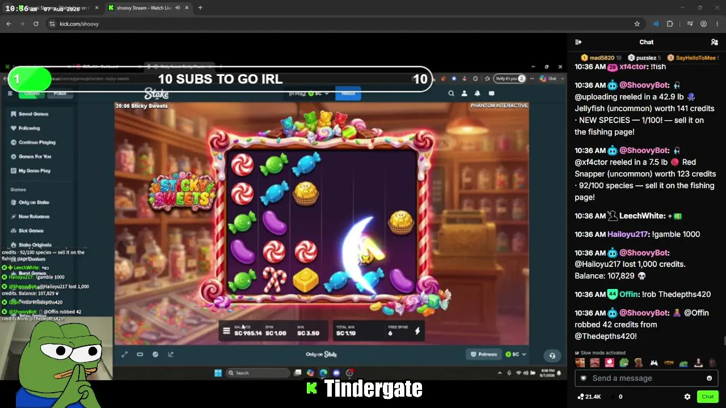Open Only on Stake in sidebar

pos(33,202)
